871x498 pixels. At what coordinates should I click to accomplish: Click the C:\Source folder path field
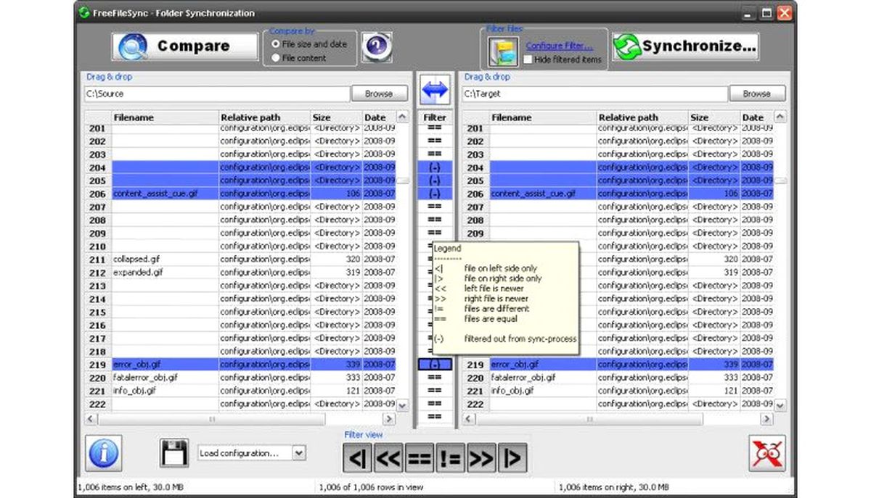coord(216,94)
